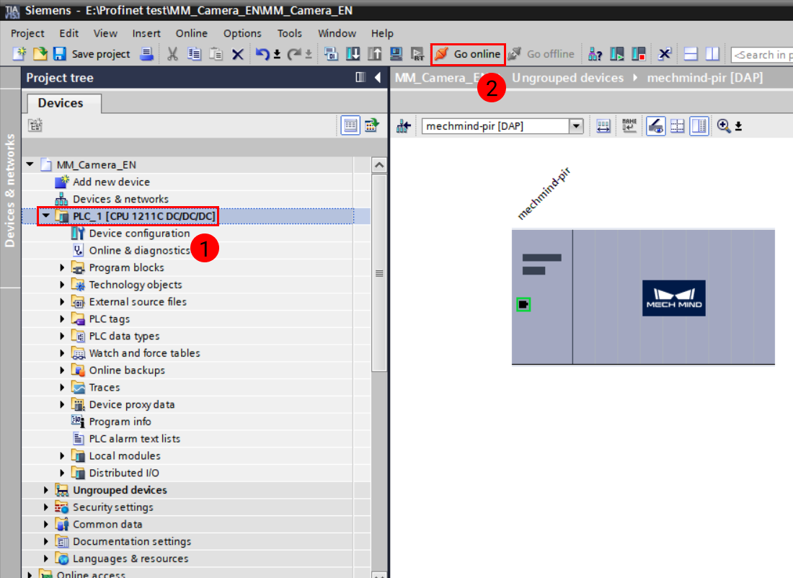Click the Save project button

point(92,54)
